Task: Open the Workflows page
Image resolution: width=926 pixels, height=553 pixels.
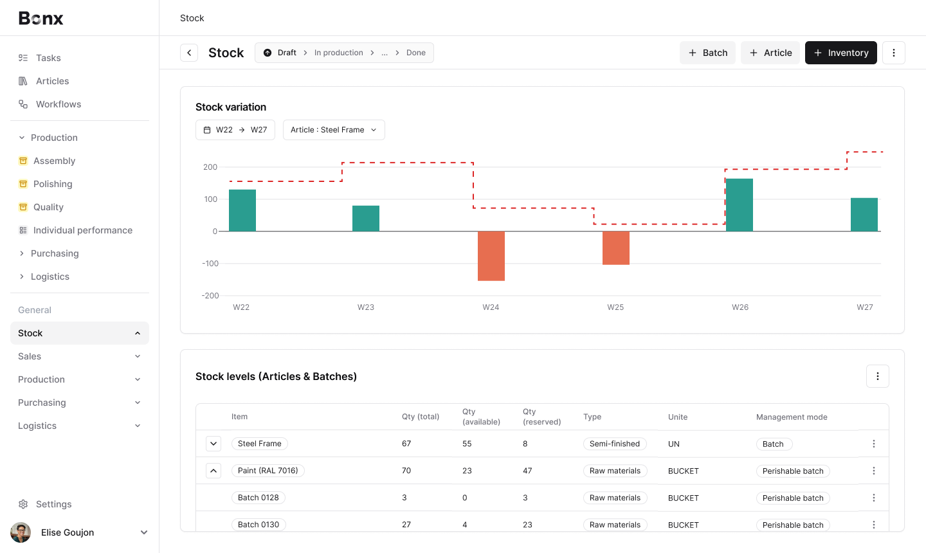Action: [x=58, y=104]
